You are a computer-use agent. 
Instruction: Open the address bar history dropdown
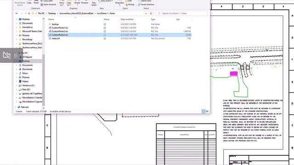click(146, 13)
